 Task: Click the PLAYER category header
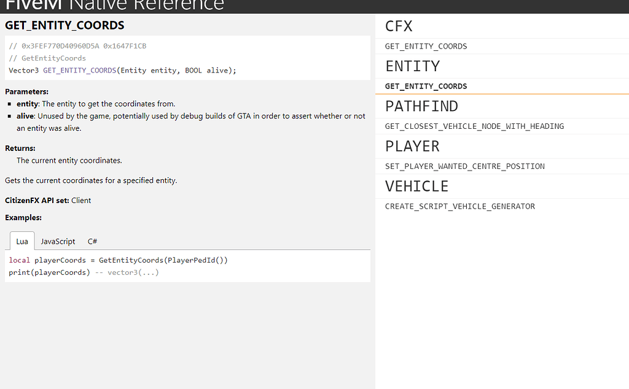(412, 146)
